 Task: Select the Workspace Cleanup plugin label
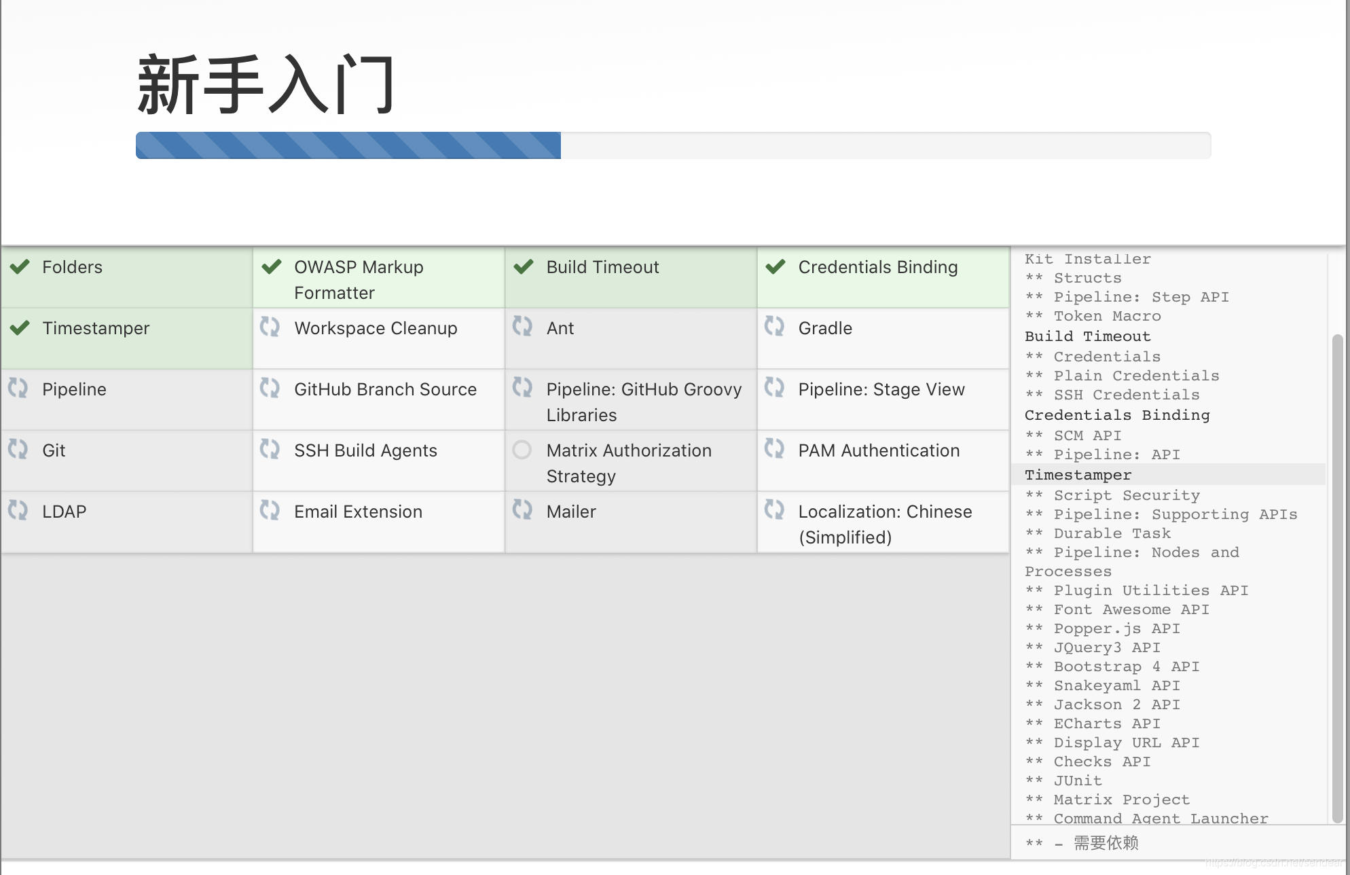(x=376, y=328)
